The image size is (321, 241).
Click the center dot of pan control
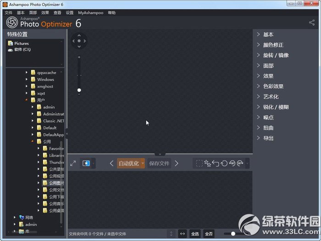[x=79, y=41]
